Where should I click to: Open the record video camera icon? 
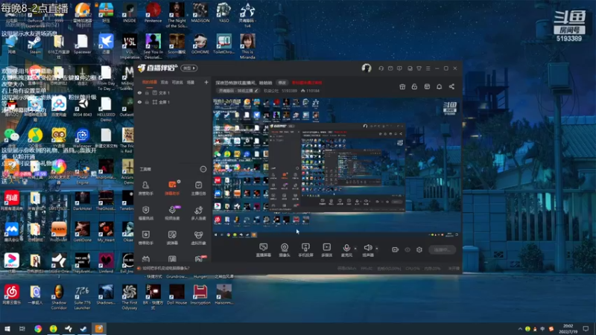click(x=396, y=249)
